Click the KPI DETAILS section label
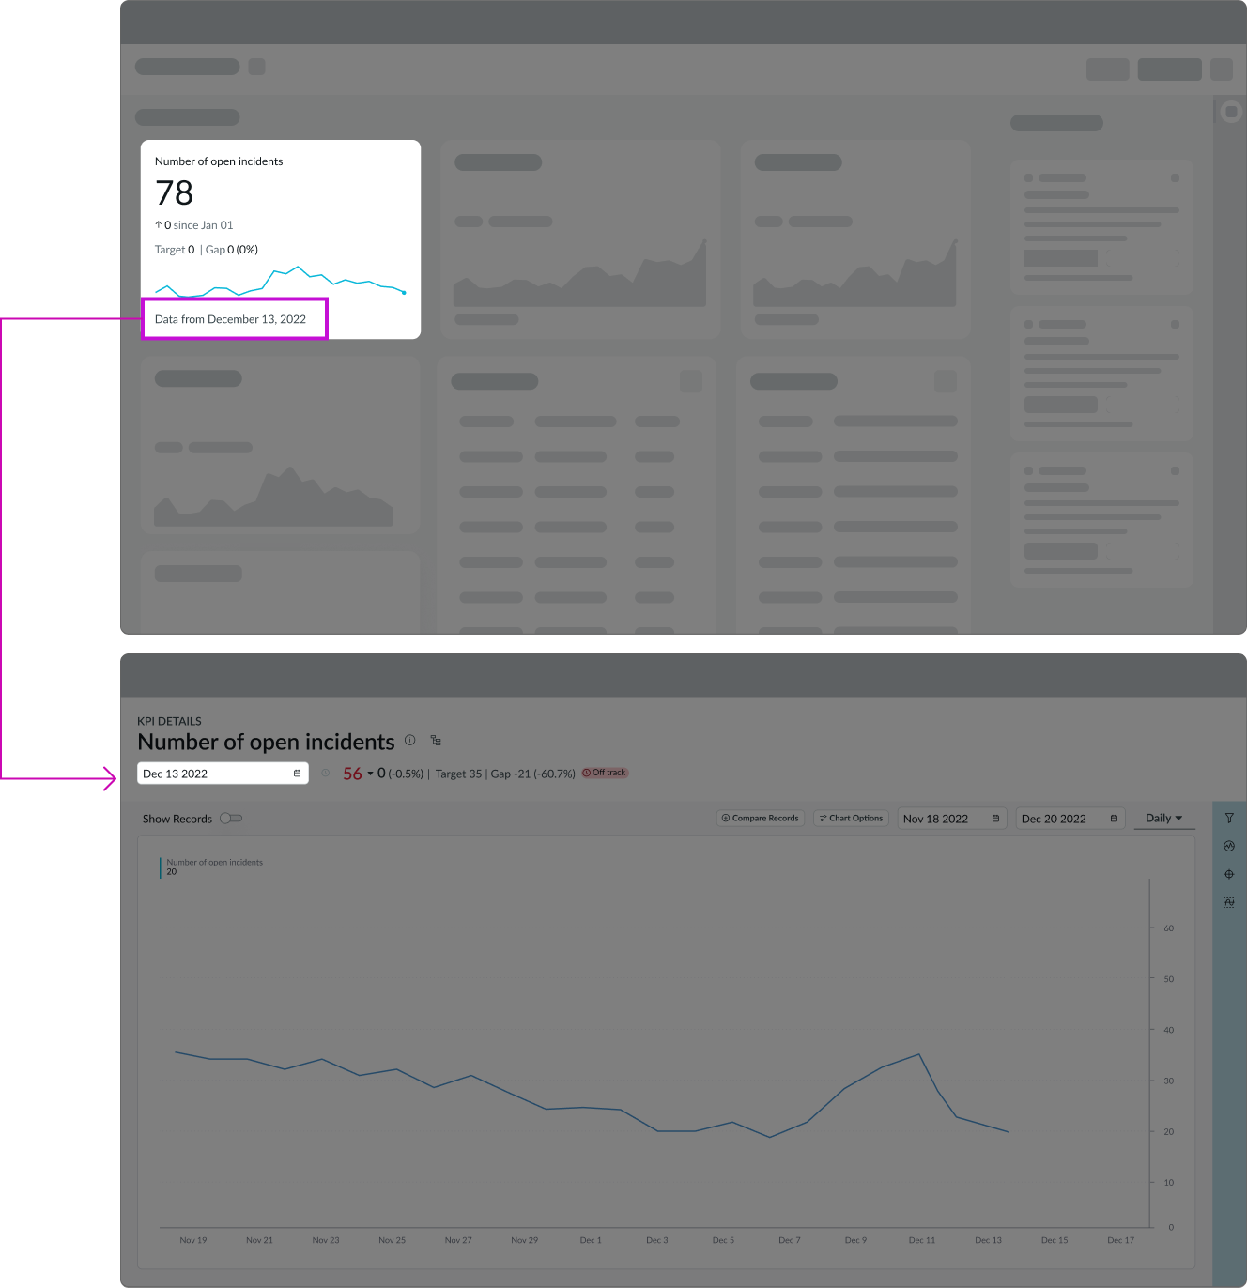This screenshot has width=1247, height=1288. 170,721
